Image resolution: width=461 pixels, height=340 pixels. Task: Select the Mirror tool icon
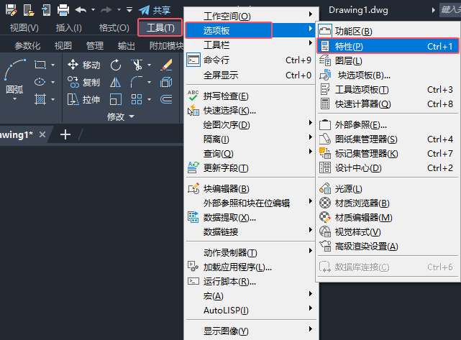click(115, 82)
